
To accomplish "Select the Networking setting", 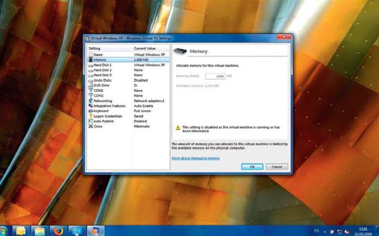I will pyautogui.click(x=102, y=101).
